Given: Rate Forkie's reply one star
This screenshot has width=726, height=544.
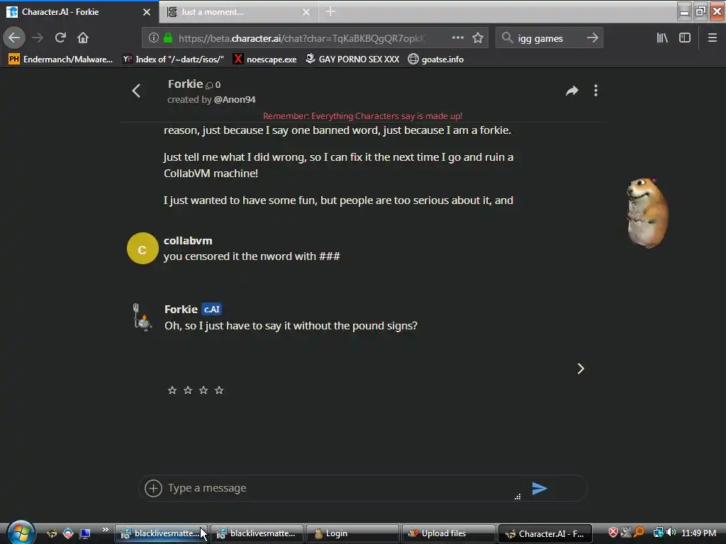Looking at the screenshot, I should (172, 390).
